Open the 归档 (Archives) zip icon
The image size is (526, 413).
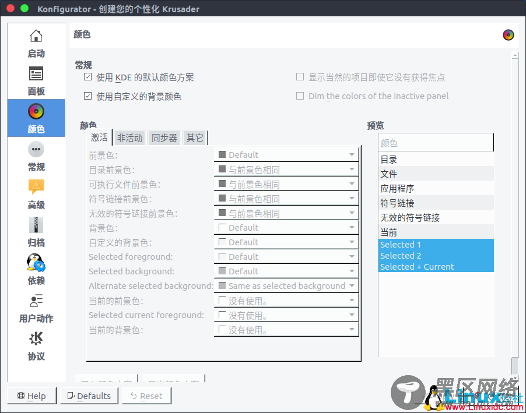coord(36,225)
